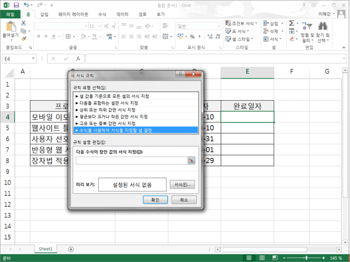
Task: Add a new sheet with plus icon
Action: pyautogui.click(x=71, y=249)
